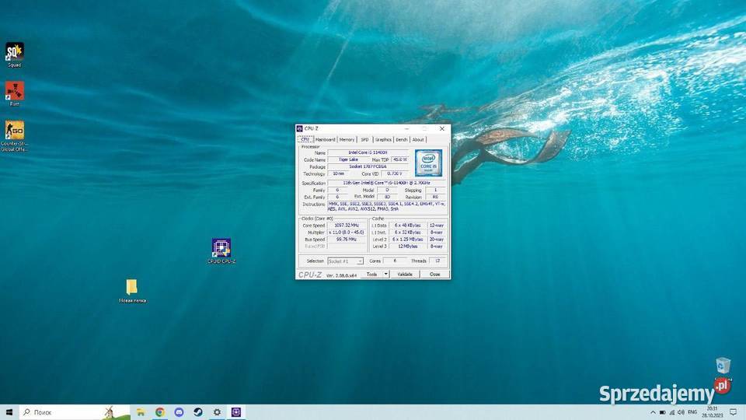Switch to the Mainboard tab
This screenshot has height=420, width=746.
click(x=326, y=139)
